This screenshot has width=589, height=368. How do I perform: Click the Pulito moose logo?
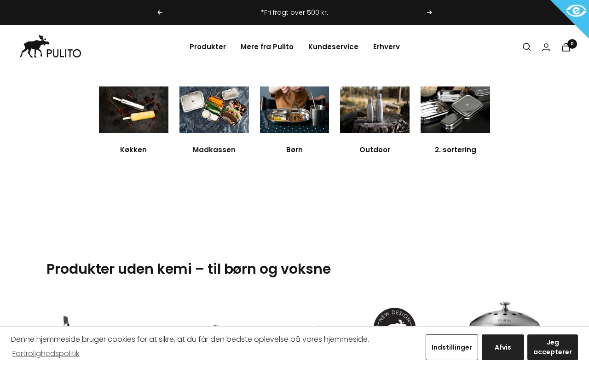pyautogui.click(x=50, y=46)
